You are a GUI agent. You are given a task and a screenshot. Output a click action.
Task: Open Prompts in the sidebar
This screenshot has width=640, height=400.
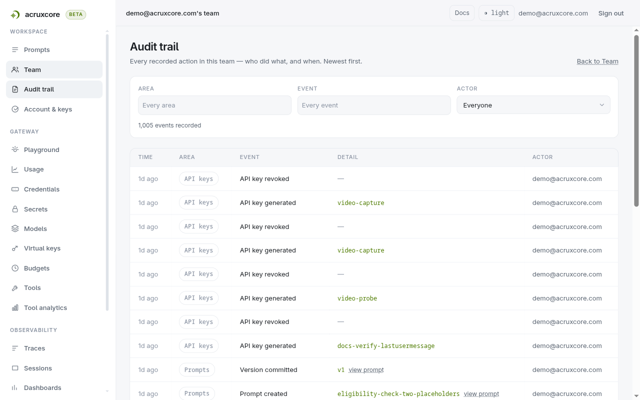[x=54, y=50]
